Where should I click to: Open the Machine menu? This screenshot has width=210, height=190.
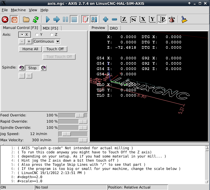pyautogui.click(x=18, y=10)
